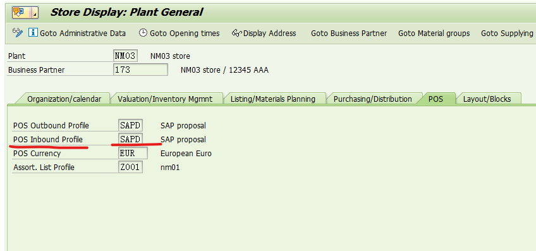Click 'SAP proposal' beside POS Inbound Profile
This screenshot has width=536, height=251.
[183, 140]
